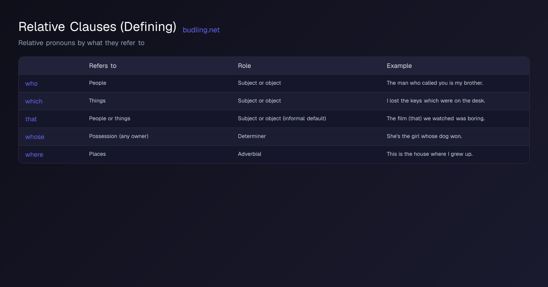The width and height of the screenshot is (548, 287).
Task: Open the budling.net link
Action: [201, 30]
